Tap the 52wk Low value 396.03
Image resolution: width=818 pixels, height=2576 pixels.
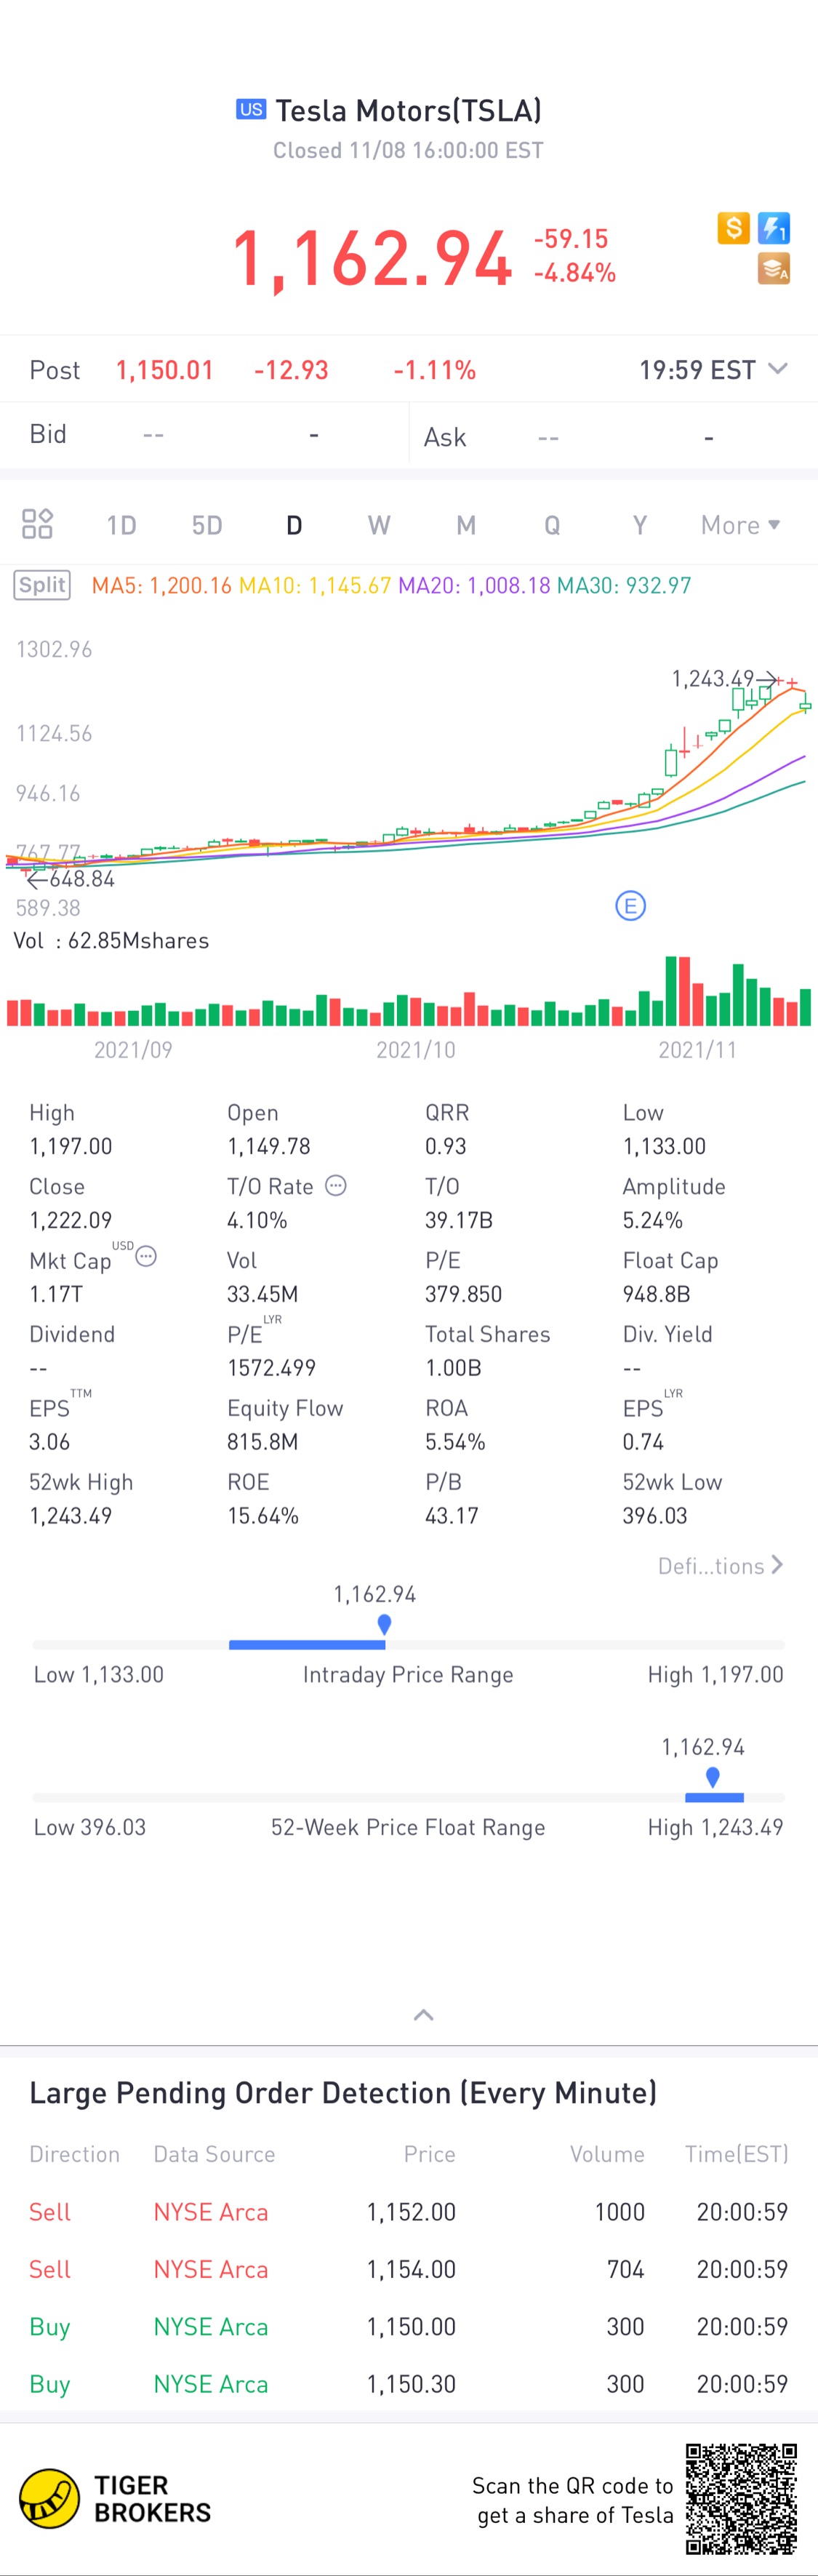[655, 1516]
